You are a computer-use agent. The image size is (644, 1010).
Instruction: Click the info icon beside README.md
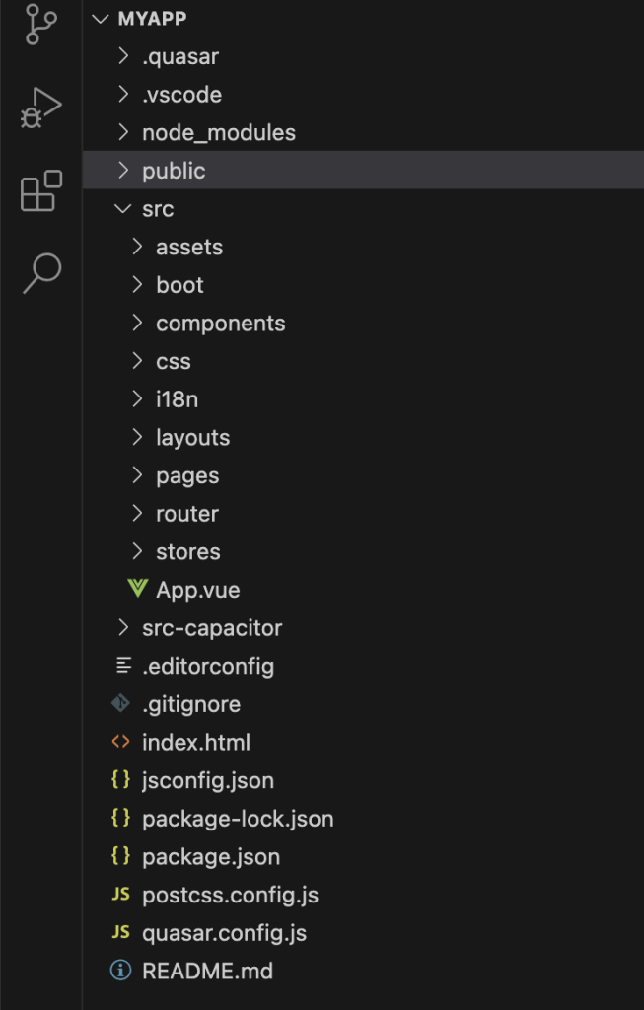pos(121,971)
